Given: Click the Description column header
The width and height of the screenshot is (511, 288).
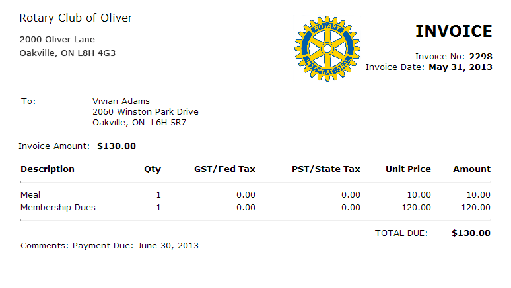Looking at the screenshot, I should (x=48, y=169).
